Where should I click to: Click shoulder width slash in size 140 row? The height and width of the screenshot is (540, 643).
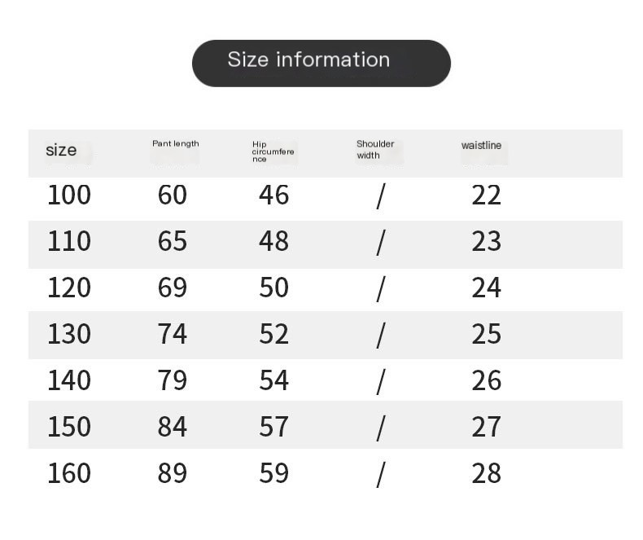[x=381, y=382]
